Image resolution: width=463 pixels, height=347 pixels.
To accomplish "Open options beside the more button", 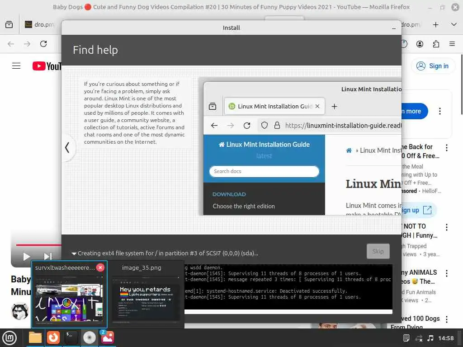I will pos(440,111).
